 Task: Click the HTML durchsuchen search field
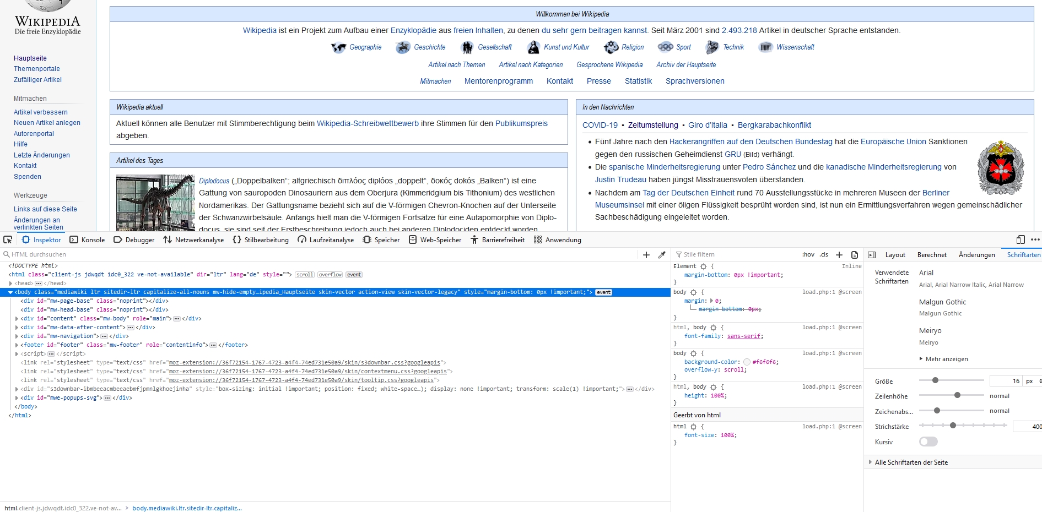pos(44,254)
